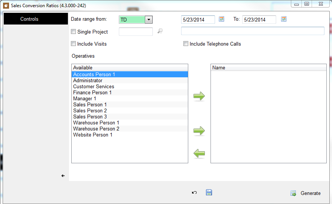Click the Available column header
The width and height of the screenshot is (332, 204).
129,67
